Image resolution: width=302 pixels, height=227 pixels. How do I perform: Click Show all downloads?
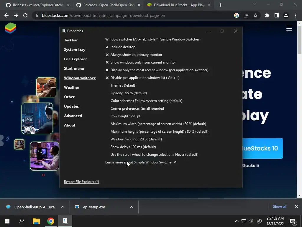[280, 207]
